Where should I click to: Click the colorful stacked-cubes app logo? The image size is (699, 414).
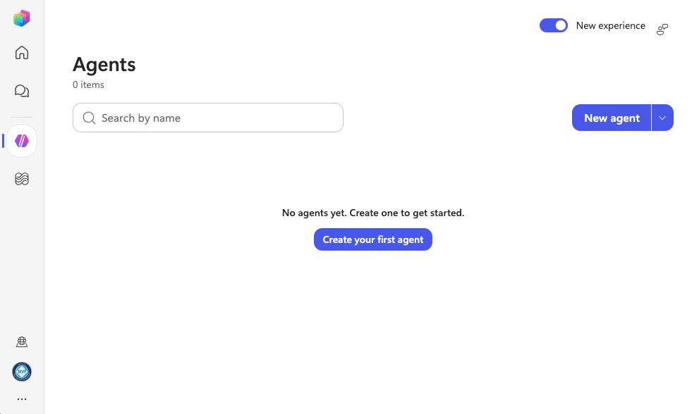[21, 18]
